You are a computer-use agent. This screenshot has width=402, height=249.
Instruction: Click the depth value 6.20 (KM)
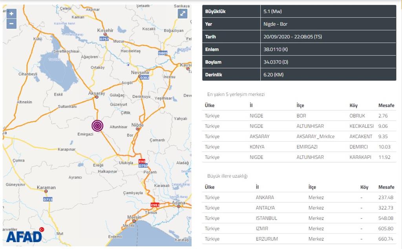[274, 75]
